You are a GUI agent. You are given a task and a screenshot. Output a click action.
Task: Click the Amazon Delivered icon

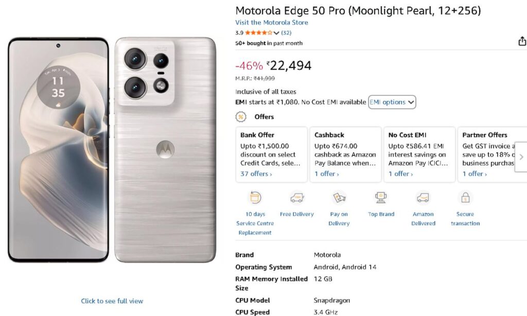pos(423,198)
